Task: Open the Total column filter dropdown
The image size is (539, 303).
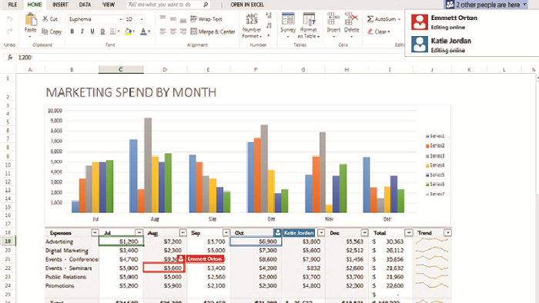Action: [408, 233]
